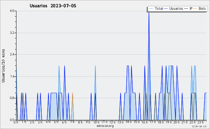The width and height of the screenshot is (210, 129).
Task: Click the '17 h' x-axis label
Action: (153, 122)
